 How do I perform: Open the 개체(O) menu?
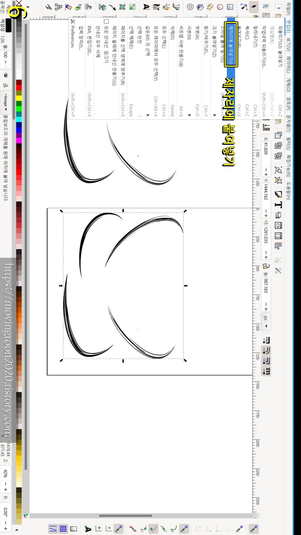pos(289,85)
